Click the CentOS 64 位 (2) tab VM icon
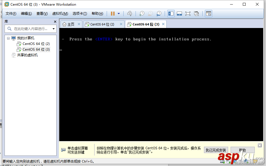Viewport: 266px width, 166px height. point(87,24)
